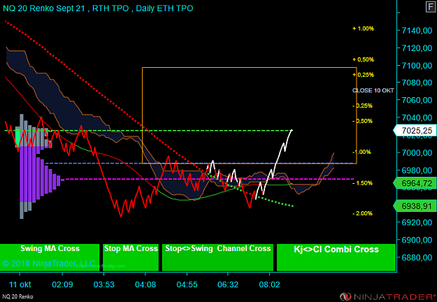Click the Kj<>Cl Combi Cross button
This screenshot has height=302, width=437.
tap(336, 257)
